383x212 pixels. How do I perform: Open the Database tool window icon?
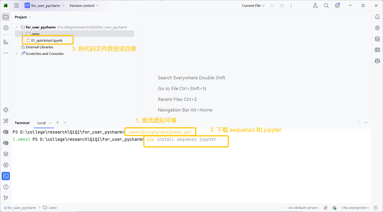click(377, 39)
